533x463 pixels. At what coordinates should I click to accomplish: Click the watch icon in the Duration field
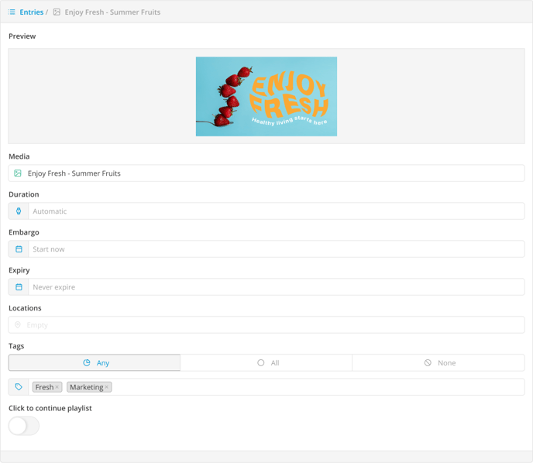tap(19, 211)
